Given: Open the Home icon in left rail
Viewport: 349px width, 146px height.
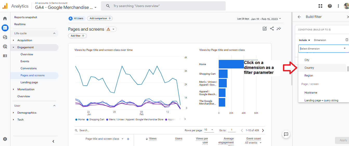Looking at the screenshot, I should (5, 19).
